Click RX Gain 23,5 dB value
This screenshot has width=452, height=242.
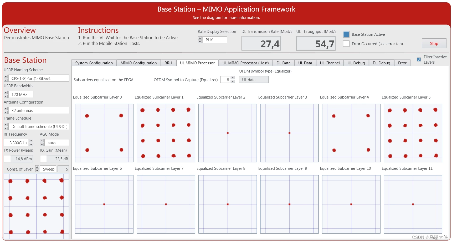(58, 159)
